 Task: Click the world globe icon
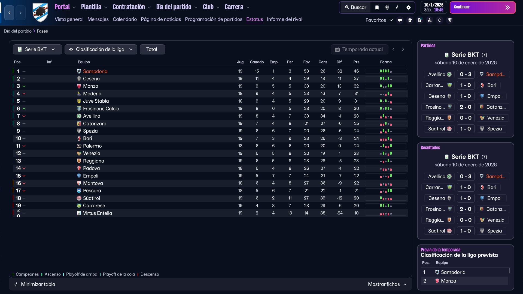coord(387,7)
